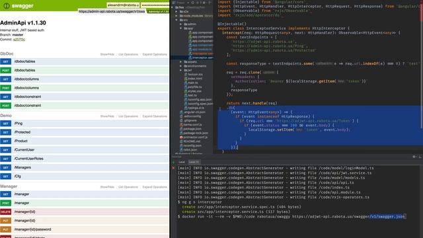The height and width of the screenshot is (238, 423).
Task: Click the GET badge of /Ping
Action: click(6, 124)
